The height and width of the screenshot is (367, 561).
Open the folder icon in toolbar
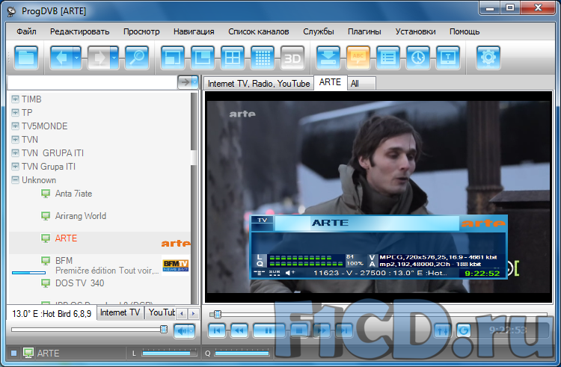point(26,58)
